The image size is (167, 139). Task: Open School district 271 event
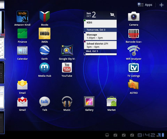100,45
